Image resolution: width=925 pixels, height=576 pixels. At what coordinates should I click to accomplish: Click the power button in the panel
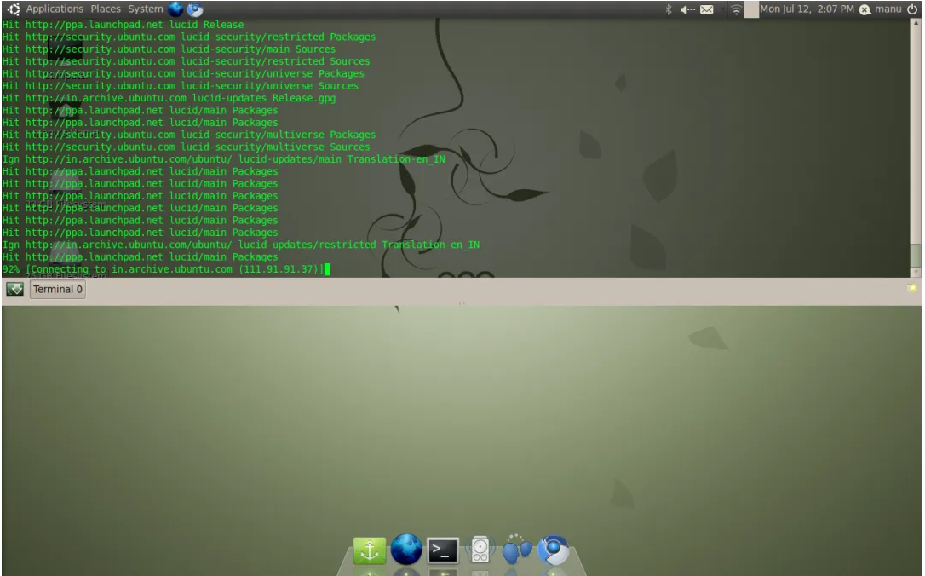916,9
